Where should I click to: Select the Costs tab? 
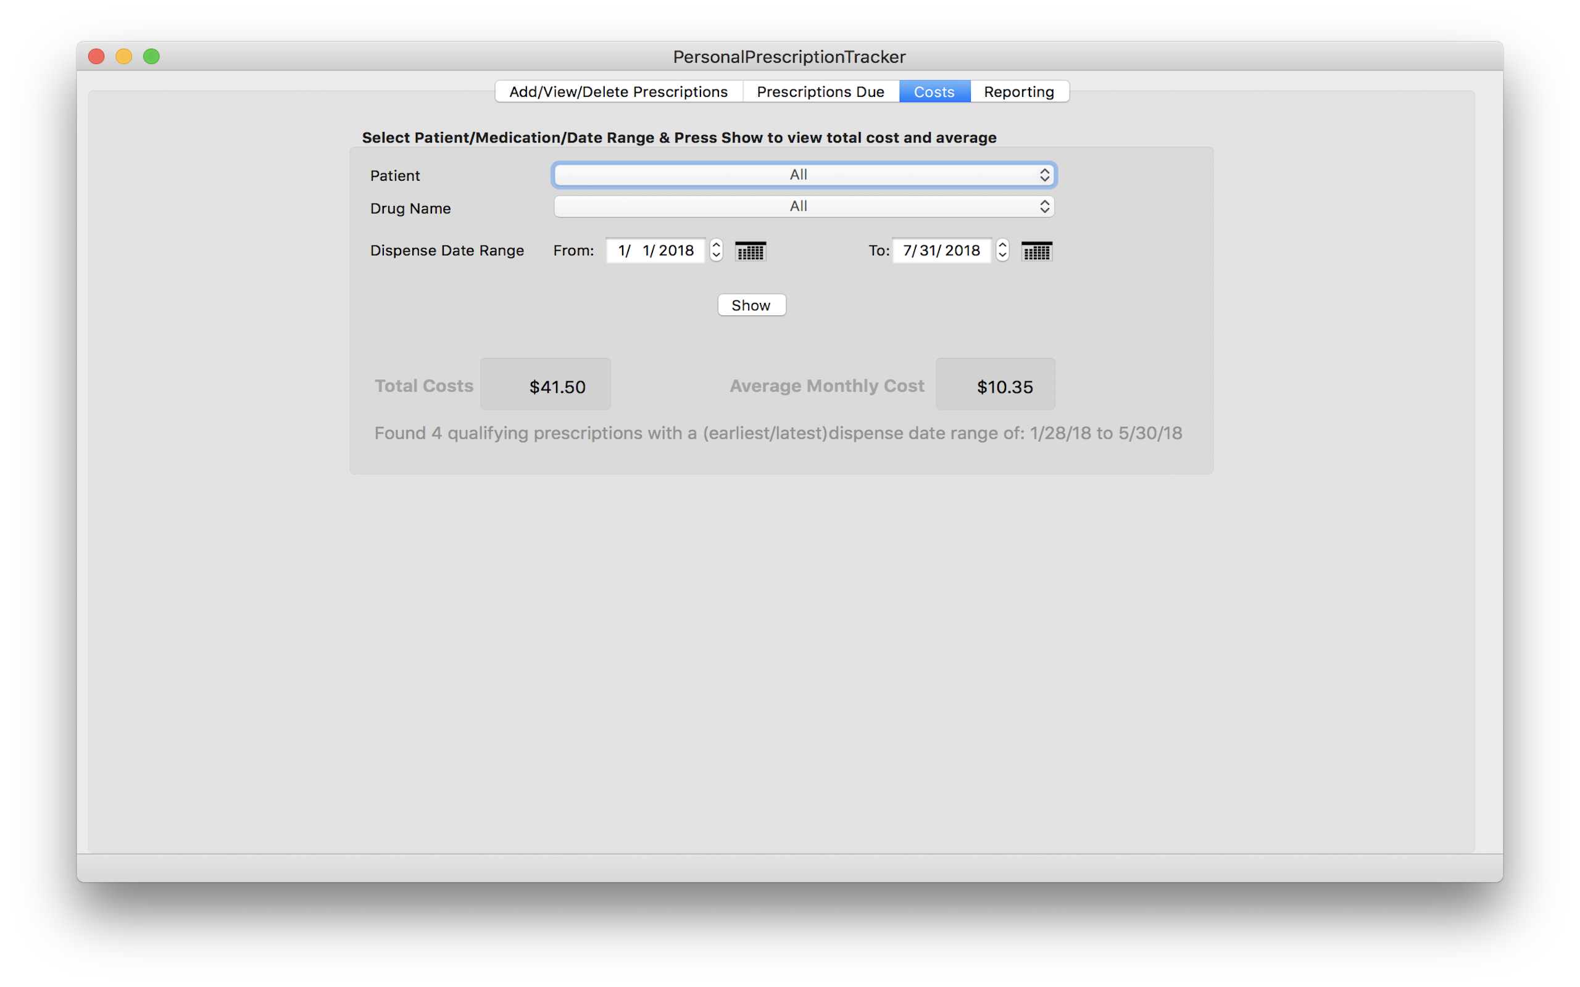tap(934, 92)
